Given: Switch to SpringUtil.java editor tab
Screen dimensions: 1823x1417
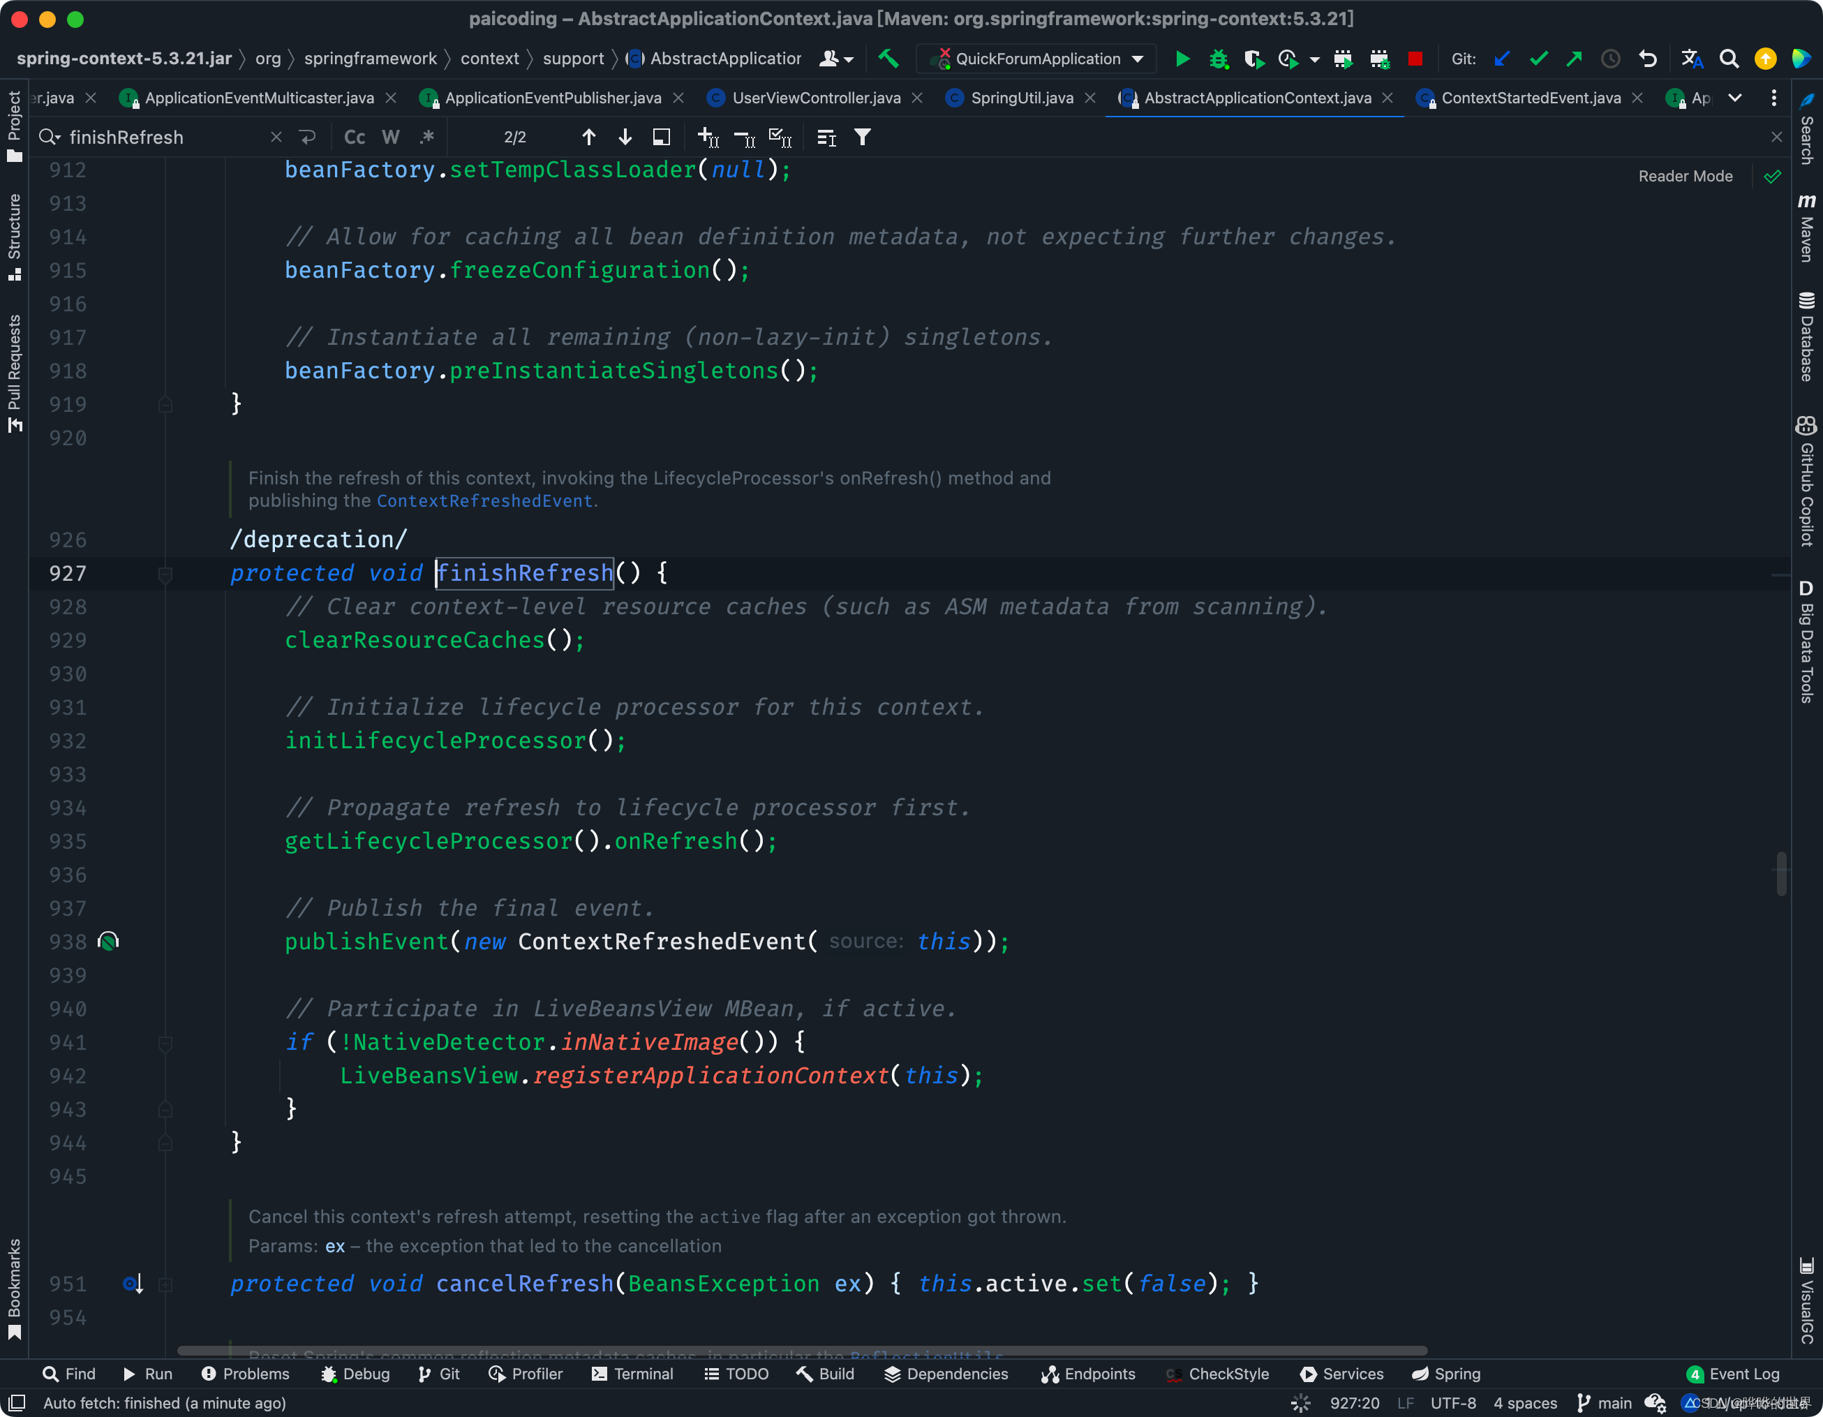Looking at the screenshot, I should [x=1021, y=98].
